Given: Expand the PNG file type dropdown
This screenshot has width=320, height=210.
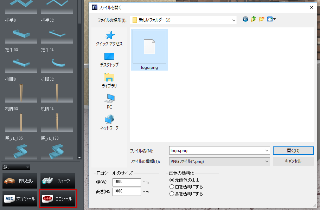Looking at the screenshot, I should (267, 161).
